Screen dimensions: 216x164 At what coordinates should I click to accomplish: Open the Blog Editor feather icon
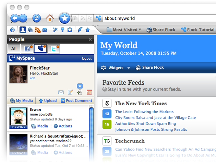click(80, 30)
